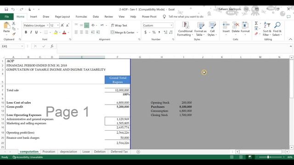Image resolution: width=294 pixels, height=165 pixels.
Task: Switch to the Formulas tab
Action: [81, 16]
